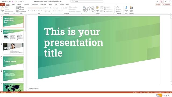Toggle Bold formatting

(x=29, y=11)
